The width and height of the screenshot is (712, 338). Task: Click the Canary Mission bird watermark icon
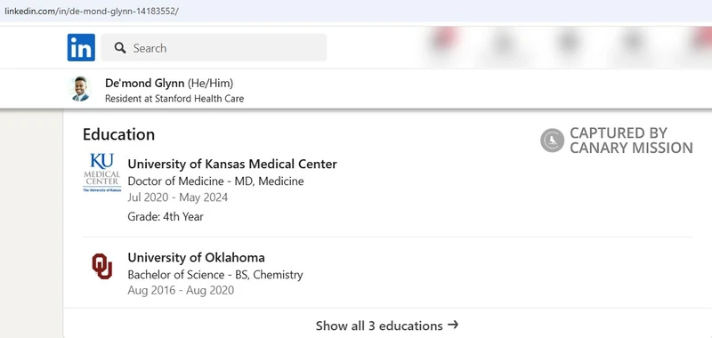pos(552,141)
